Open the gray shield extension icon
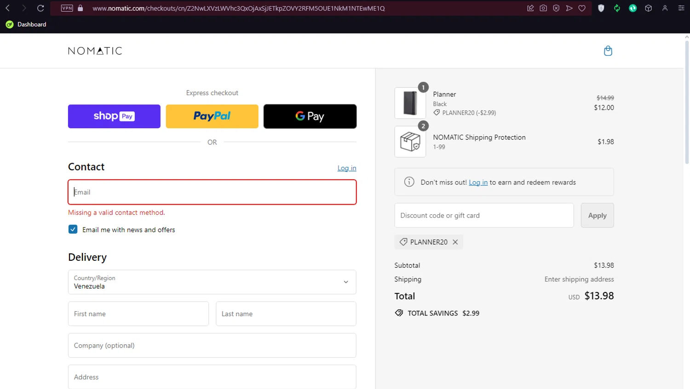 pyautogui.click(x=601, y=8)
